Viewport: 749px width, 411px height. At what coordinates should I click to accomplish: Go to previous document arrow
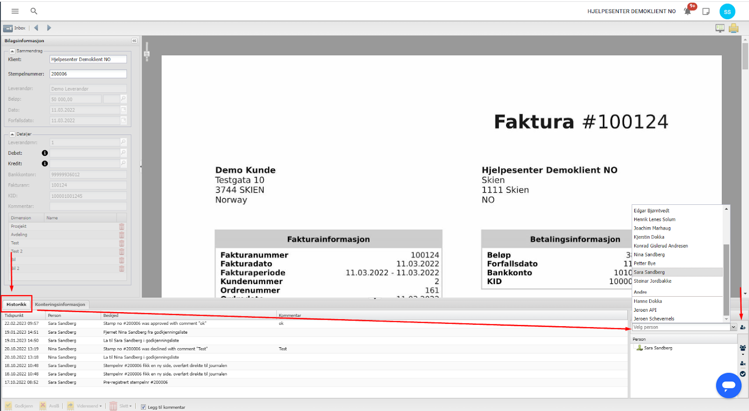pos(36,28)
